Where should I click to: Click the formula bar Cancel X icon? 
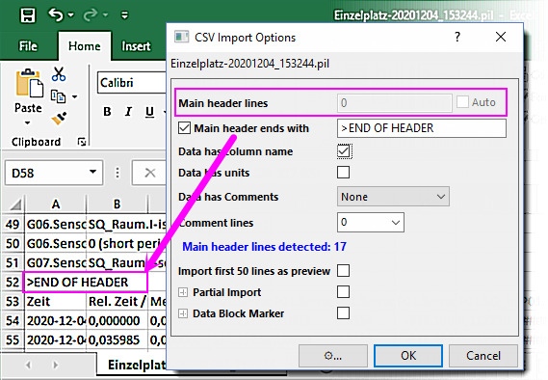150,173
